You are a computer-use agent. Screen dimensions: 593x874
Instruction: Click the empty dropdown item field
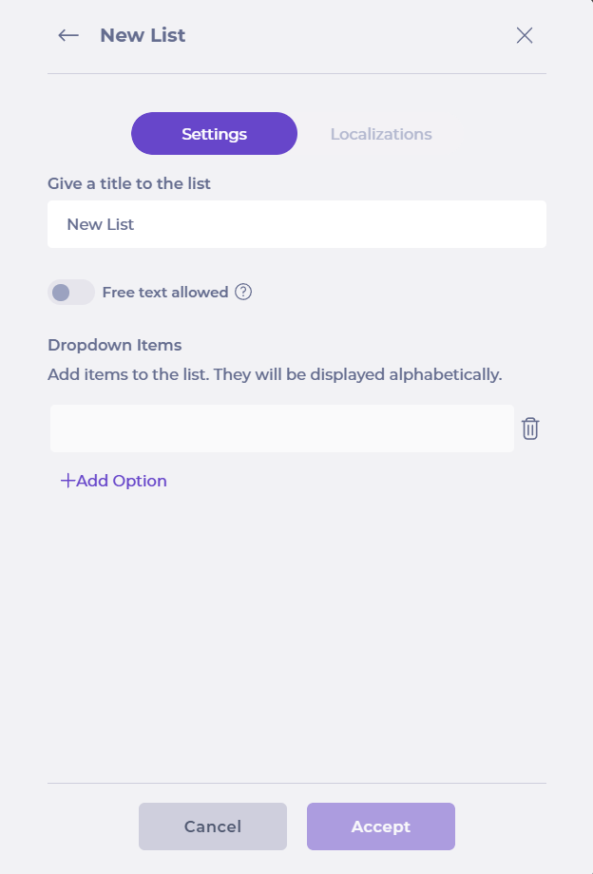click(x=281, y=428)
